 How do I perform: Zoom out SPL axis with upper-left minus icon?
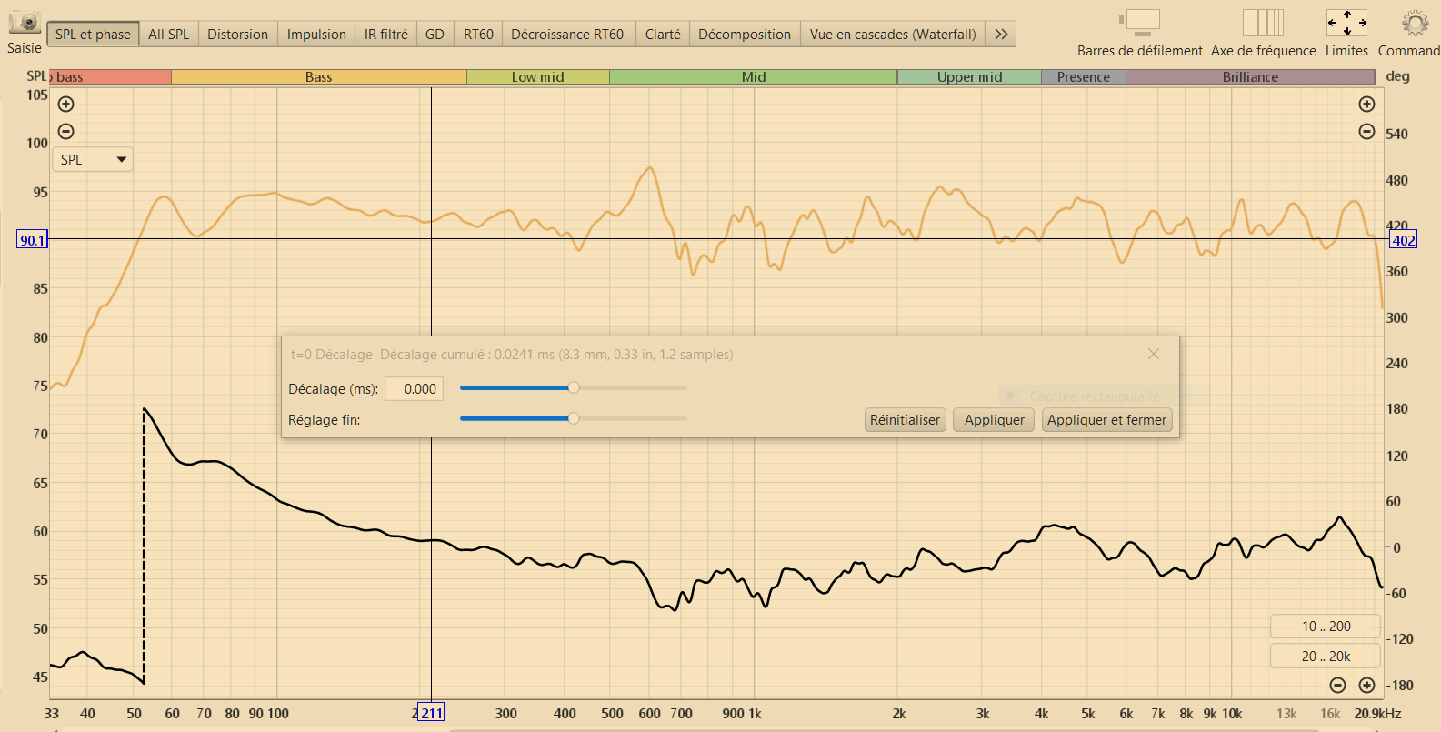point(66,132)
